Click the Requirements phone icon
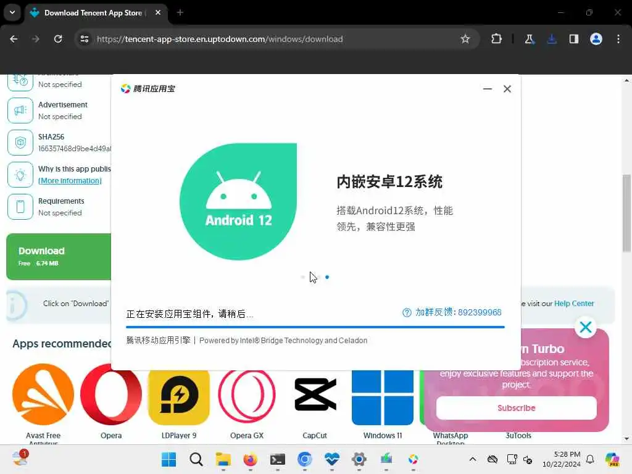This screenshot has width=632, height=474. (x=20, y=206)
